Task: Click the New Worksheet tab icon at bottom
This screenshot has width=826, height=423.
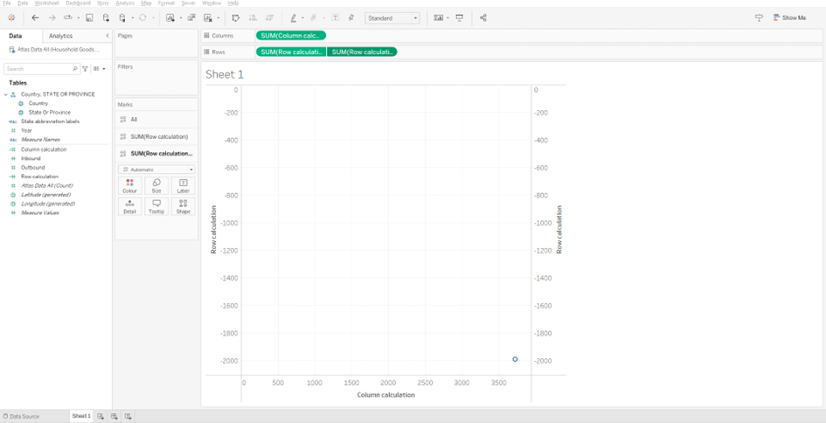Action: [x=101, y=416]
